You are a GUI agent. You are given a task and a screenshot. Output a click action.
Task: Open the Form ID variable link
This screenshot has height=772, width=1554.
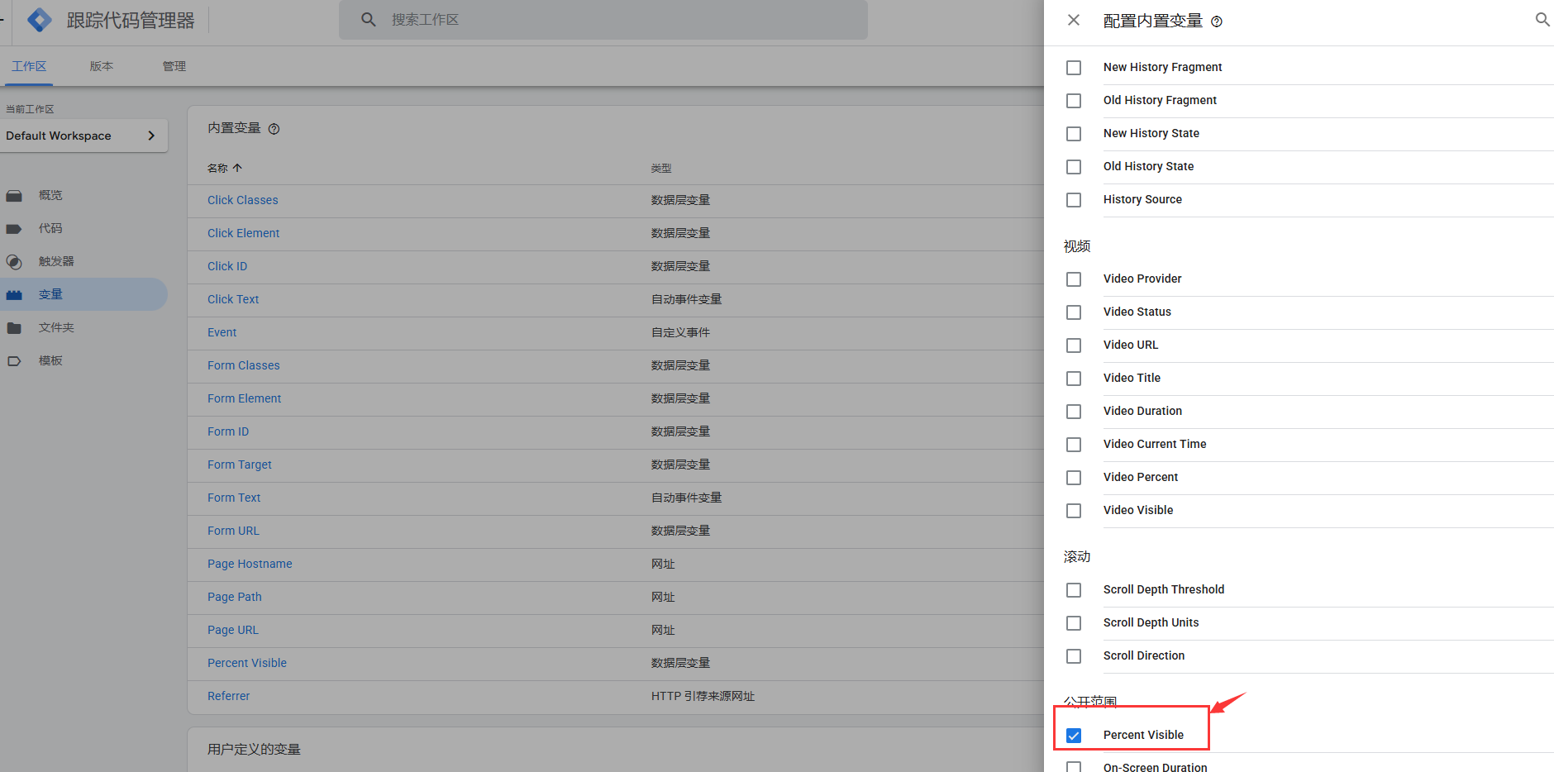click(x=228, y=431)
